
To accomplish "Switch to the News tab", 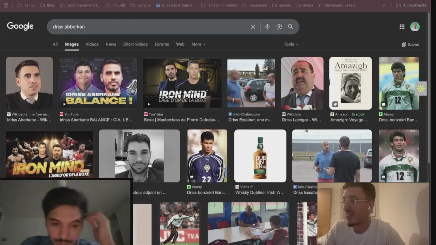I will click(x=111, y=44).
